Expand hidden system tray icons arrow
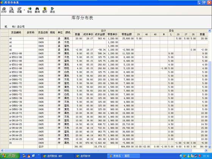 (181, 156)
